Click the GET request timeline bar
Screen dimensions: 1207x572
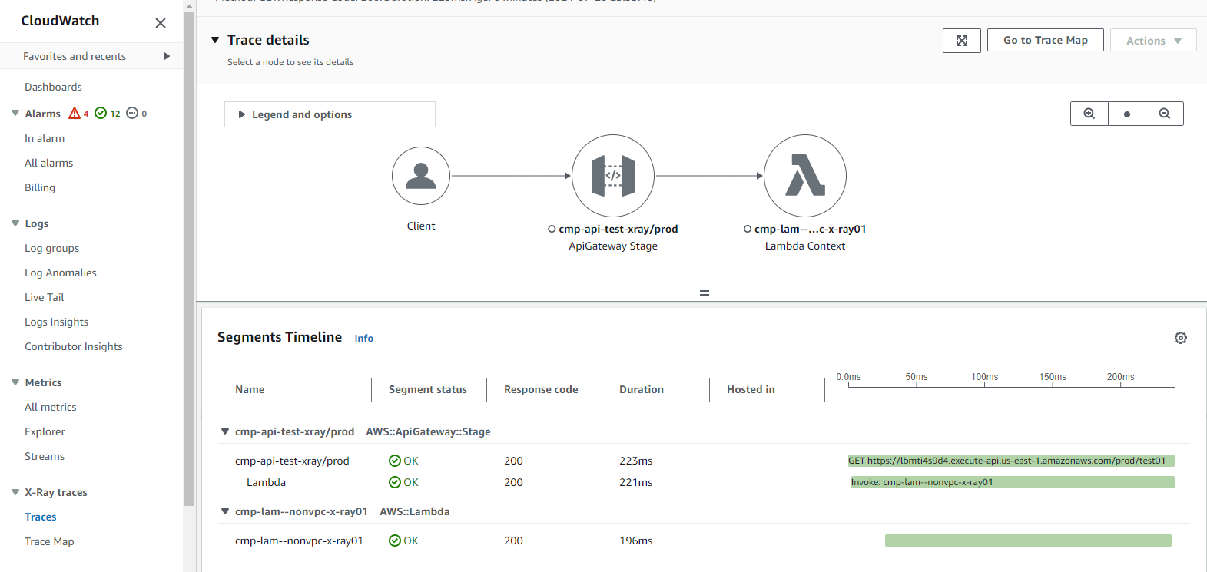tap(1010, 461)
